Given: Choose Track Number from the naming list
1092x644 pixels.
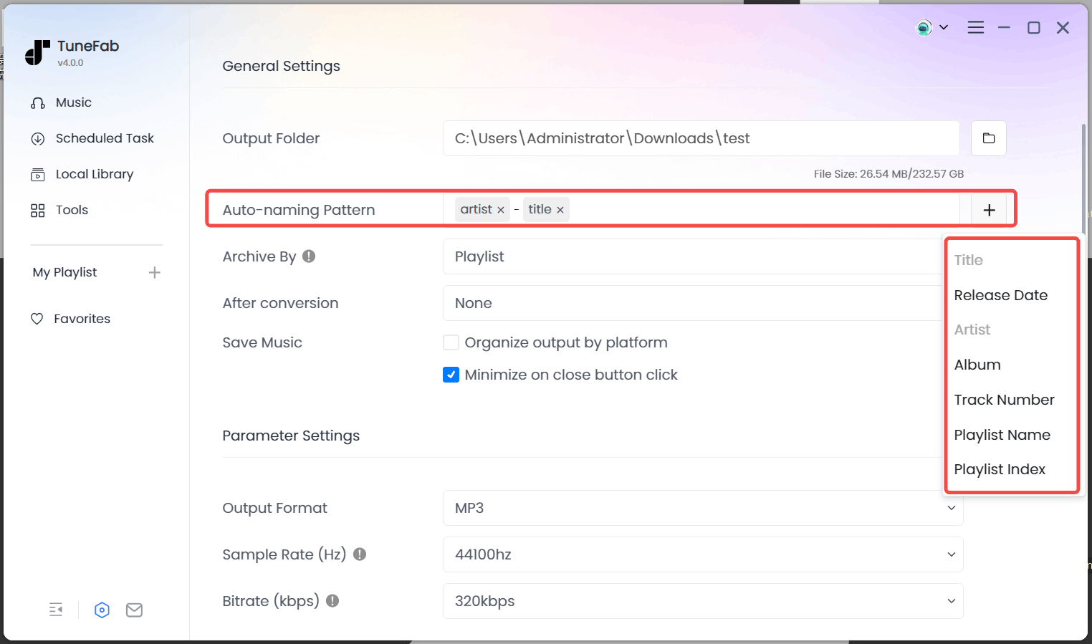Looking at the screenshot, I should [1004, 400].
